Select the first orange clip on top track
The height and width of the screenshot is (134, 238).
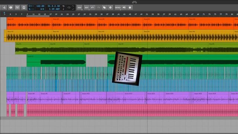pyautogui.click(x=29, y=23)
